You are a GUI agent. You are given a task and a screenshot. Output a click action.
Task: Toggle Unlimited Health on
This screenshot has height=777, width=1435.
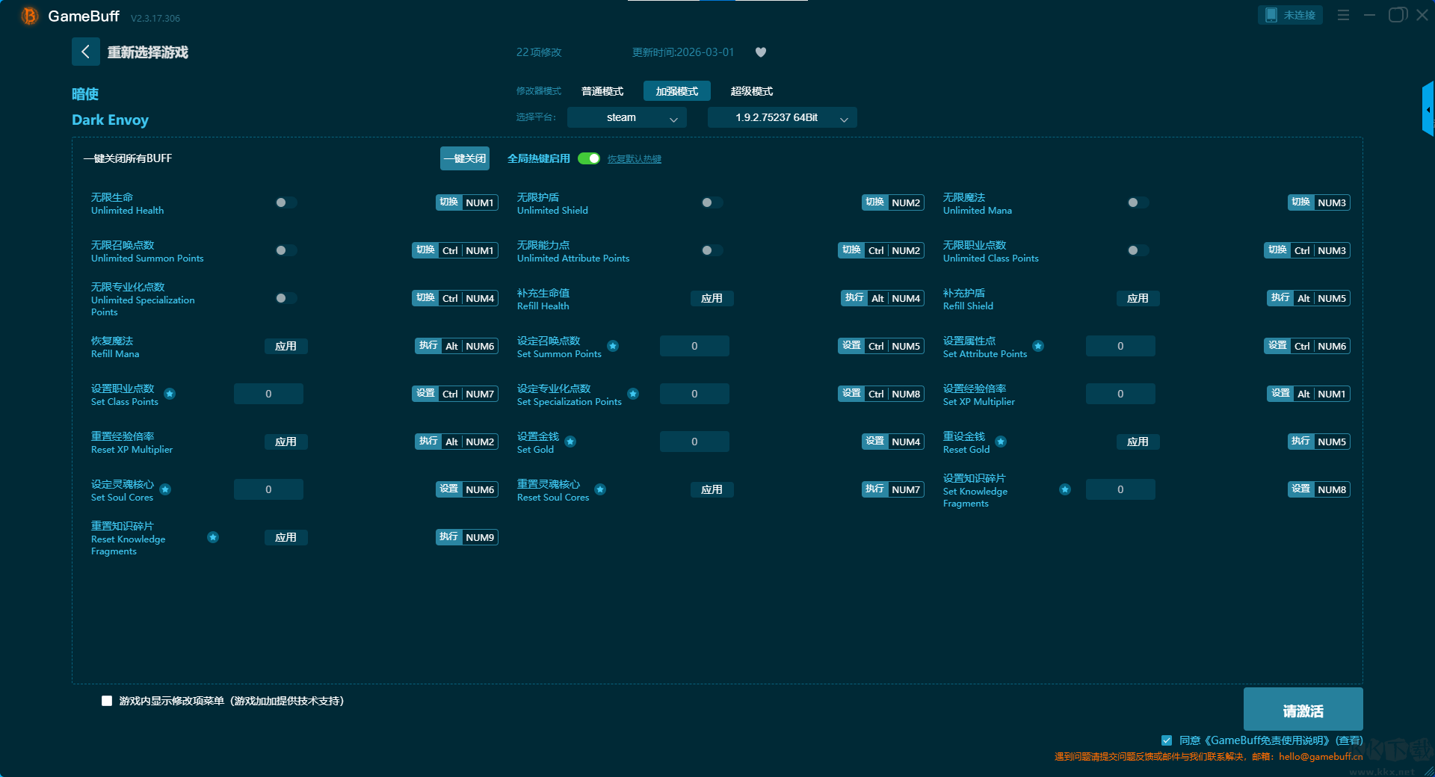(286, 202)
